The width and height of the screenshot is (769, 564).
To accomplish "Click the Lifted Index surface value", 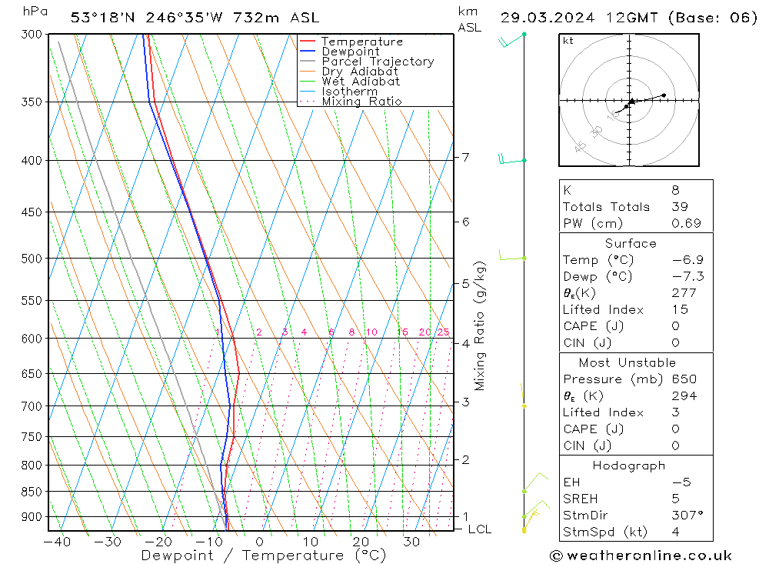I will pyautogui.click(x=681, y=309).
